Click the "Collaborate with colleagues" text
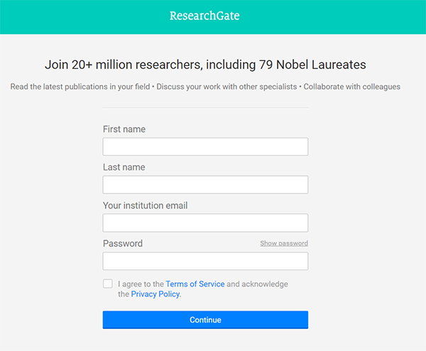Screen dimensions: 426x351 (x=351, y=87)
